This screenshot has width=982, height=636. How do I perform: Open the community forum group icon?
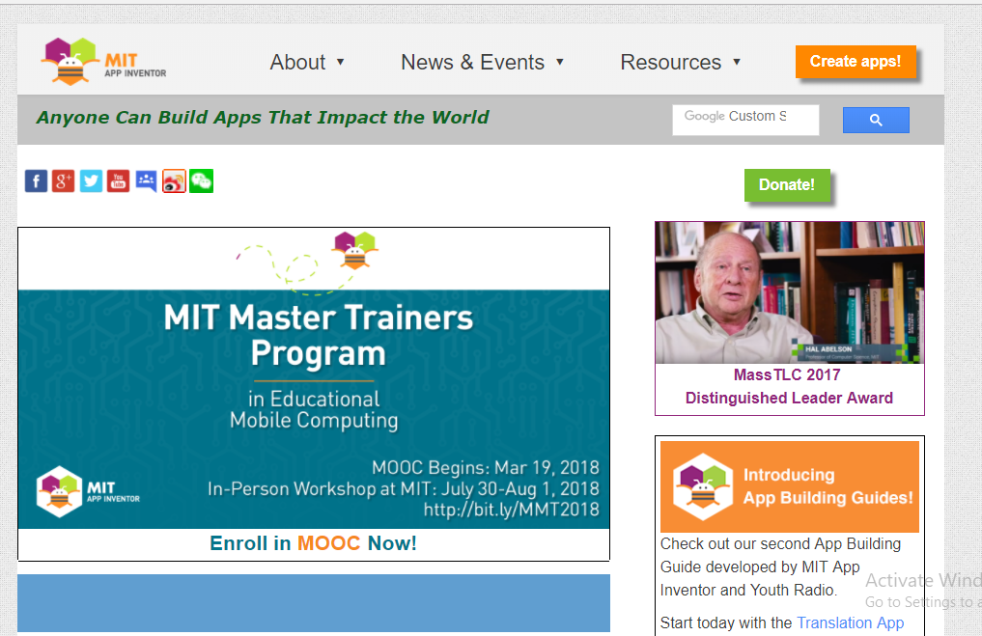(146, 181)
